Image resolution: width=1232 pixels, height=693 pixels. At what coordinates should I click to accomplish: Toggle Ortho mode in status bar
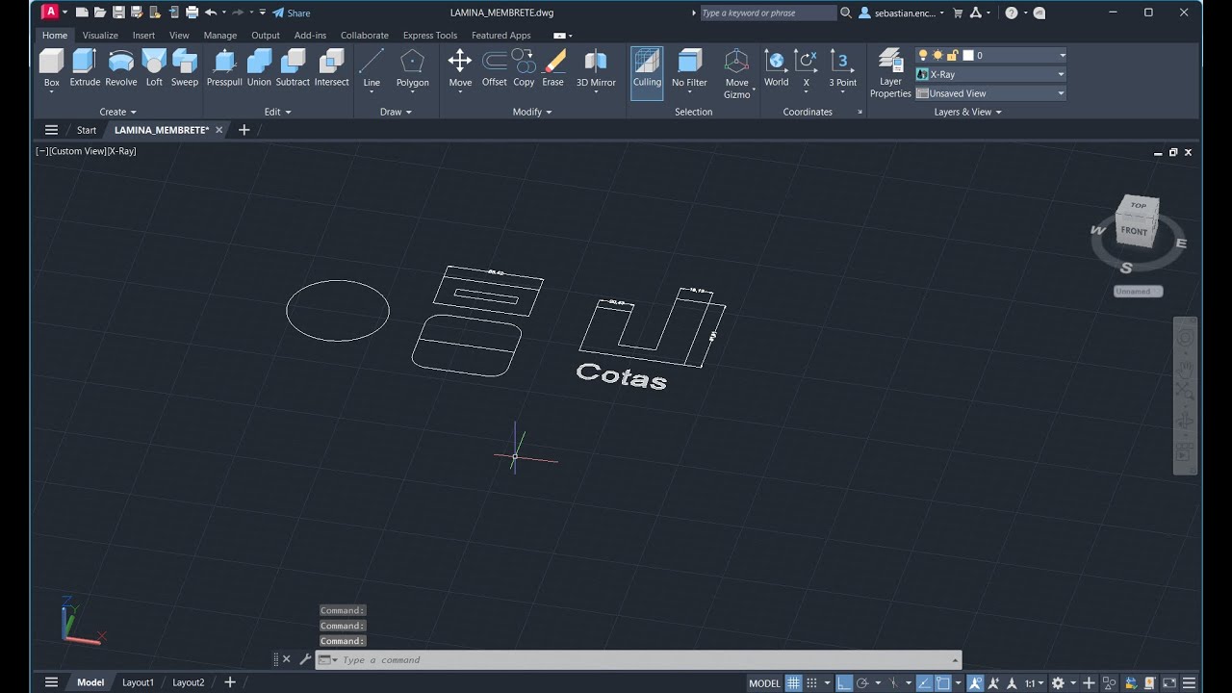coord(843,683)
